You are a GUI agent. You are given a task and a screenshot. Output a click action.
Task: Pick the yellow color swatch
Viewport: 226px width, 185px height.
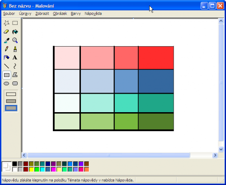[x=31, y=169]
